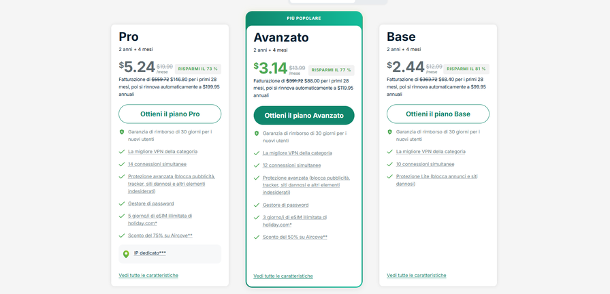Click checkmark beside Sconto del 75% su Aircove
This screenshot has width=610, height=294.
tap(122, 235)
